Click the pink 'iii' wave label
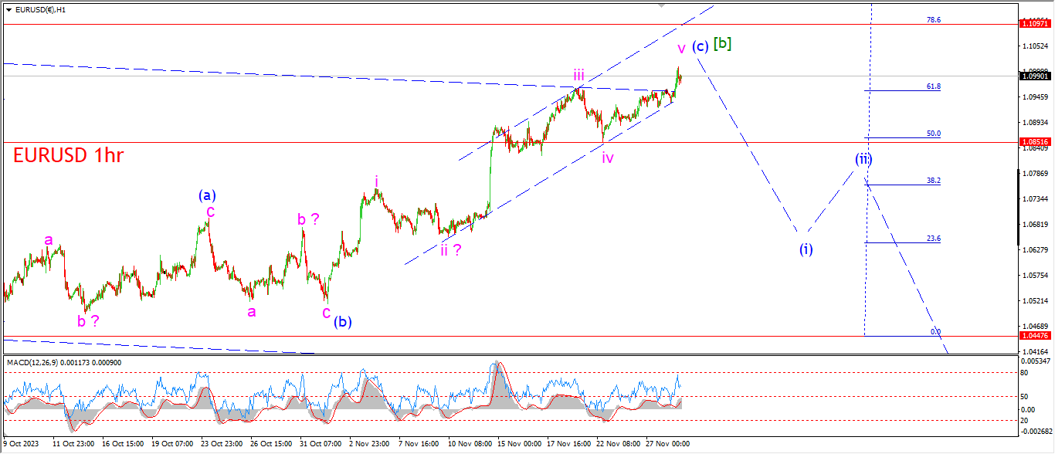 (x=578, y=74)
